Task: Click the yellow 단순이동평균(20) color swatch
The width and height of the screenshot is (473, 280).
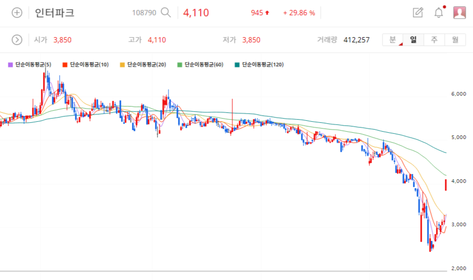Action: click(x=122, y=65)
